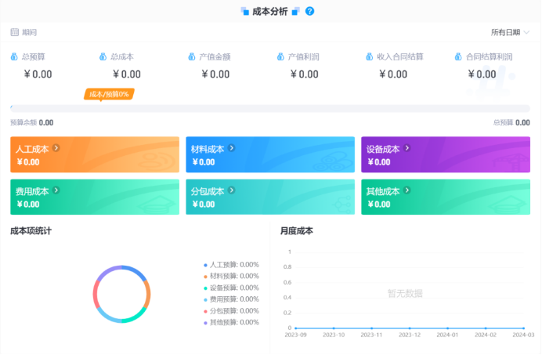The width and height of the screenshot is (542, 355).
Task: Expand the 人工成本 arrow chevron
Action: coord(56,148)
